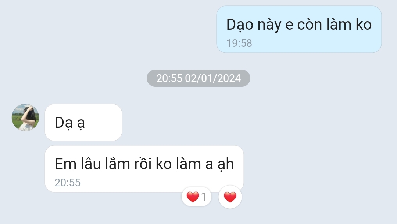The width and height of the screenshot is (397, 224).
Task: Click the 20:55 timestamp under the reply
Action: pyautogui.click(x=67, y=183)
